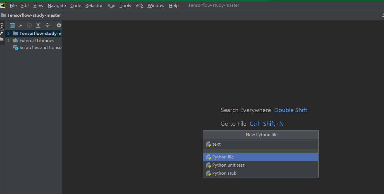Expand the External Libraries node arrow
Image resolution: width=384 pixels, height=194 pixels.
pyautogui.click(x=8, y=41)
